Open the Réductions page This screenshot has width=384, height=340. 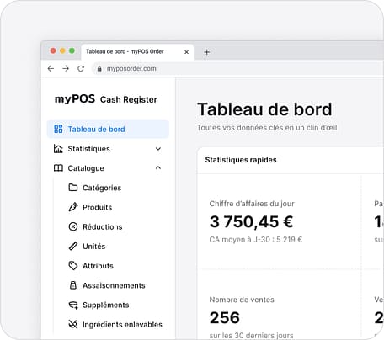(103, 226)
